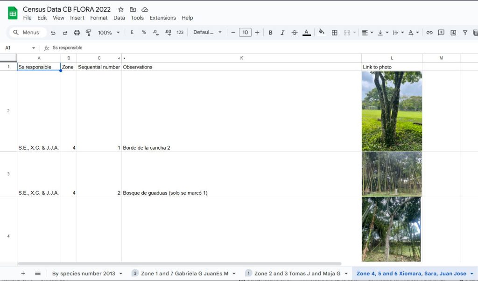Open the horizontal align dropdown
Image resolution: width=478 pixels, height=281 pixels.
(x=368, y=33)
